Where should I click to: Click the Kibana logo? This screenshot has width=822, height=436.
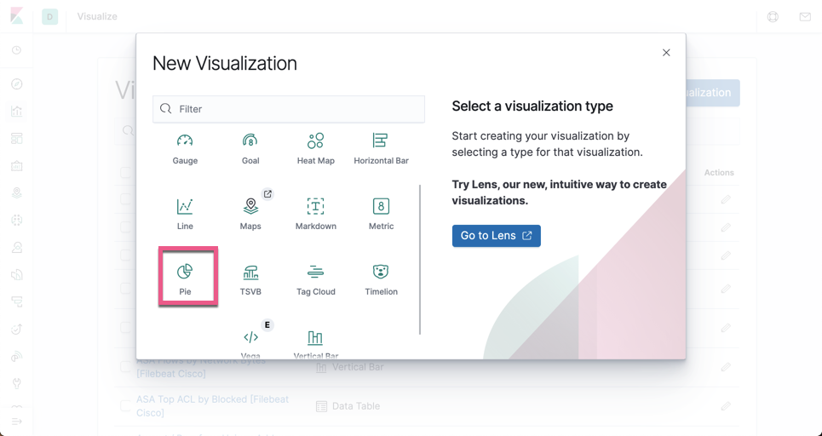tap(17, 15)
